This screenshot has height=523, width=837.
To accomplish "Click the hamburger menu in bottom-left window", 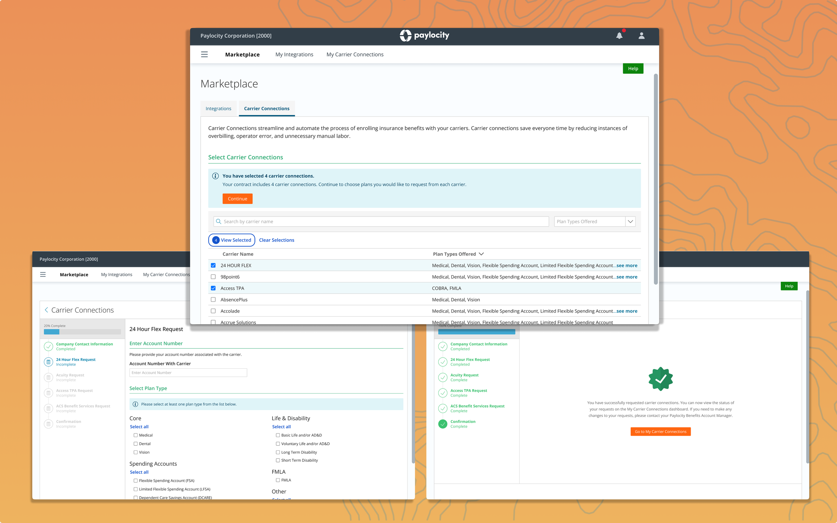I will point(43,274).
